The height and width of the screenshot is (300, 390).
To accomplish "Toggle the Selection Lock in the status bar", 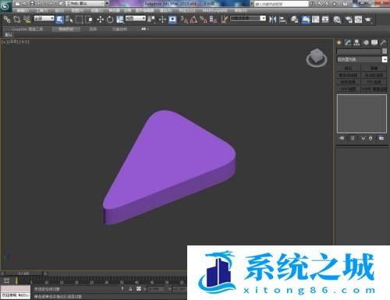I will tap(130, 289).
